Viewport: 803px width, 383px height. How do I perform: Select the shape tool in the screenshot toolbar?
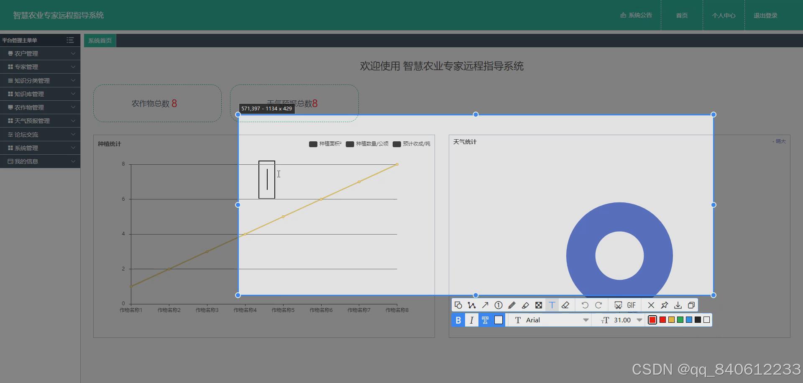458,305
